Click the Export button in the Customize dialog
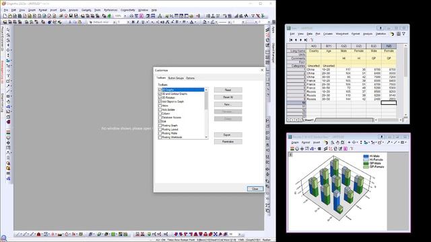 click(228, 134)
